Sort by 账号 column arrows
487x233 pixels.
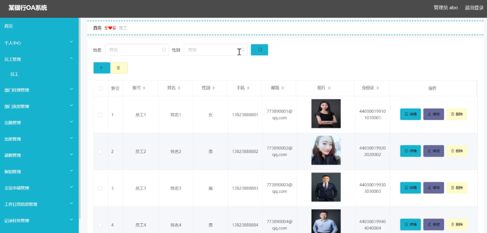coord(144,88)
